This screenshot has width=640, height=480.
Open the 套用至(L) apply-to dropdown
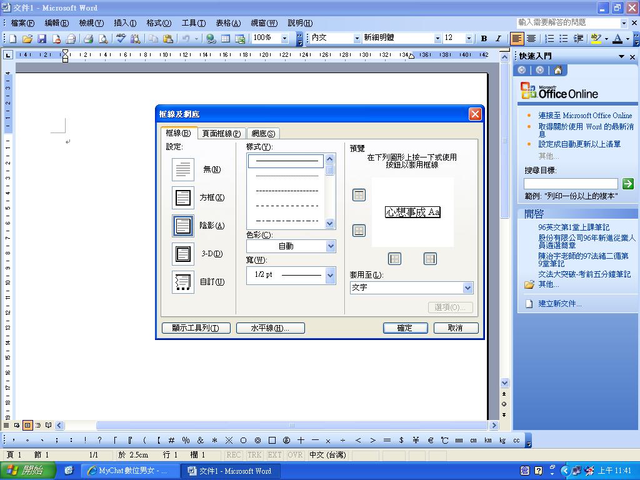(x=467, y=287)
